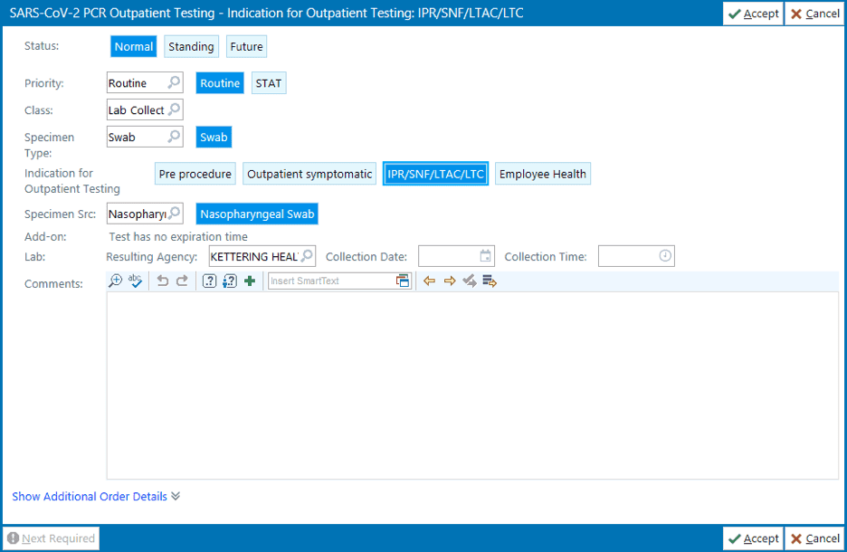Screen dimensions: 847x552
Task: Click the Insert SmartText picker button
Action: [x=401, y=281]
